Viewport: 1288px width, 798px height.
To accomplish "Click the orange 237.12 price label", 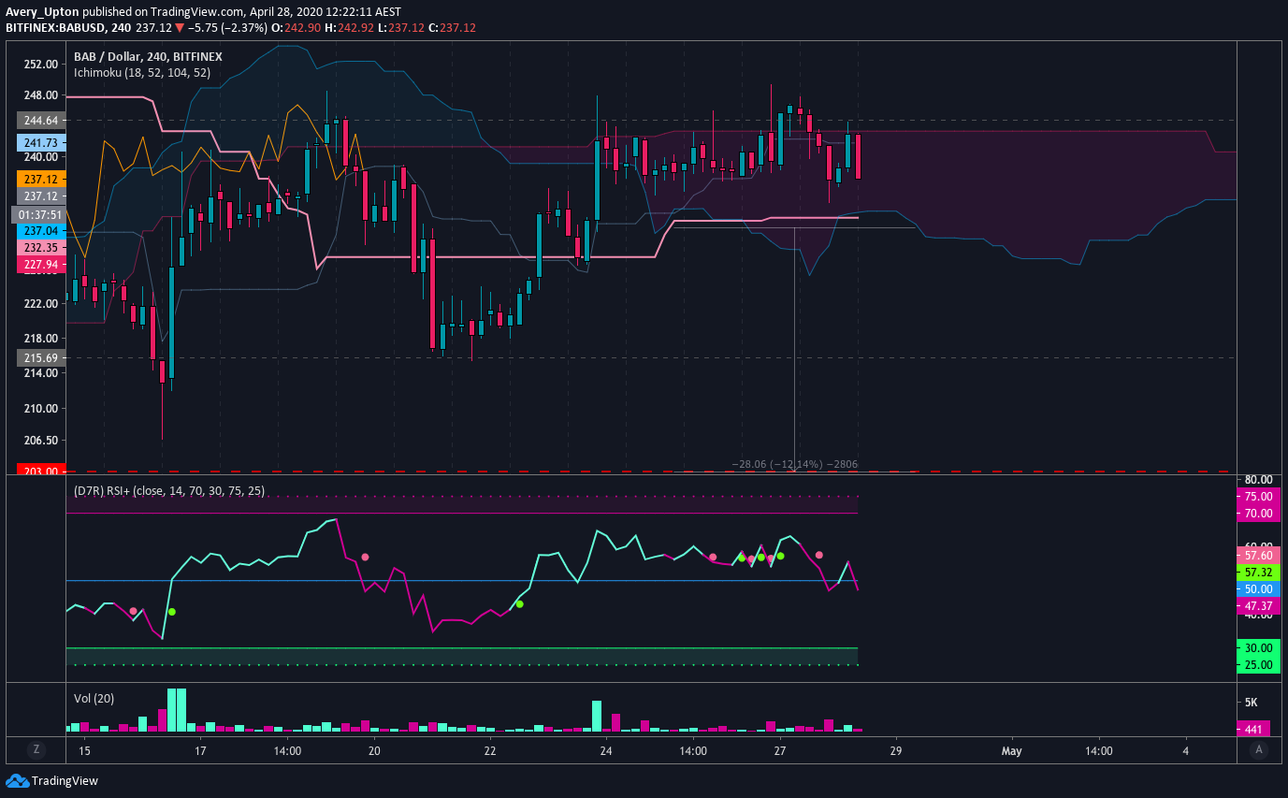I will 41,178.
